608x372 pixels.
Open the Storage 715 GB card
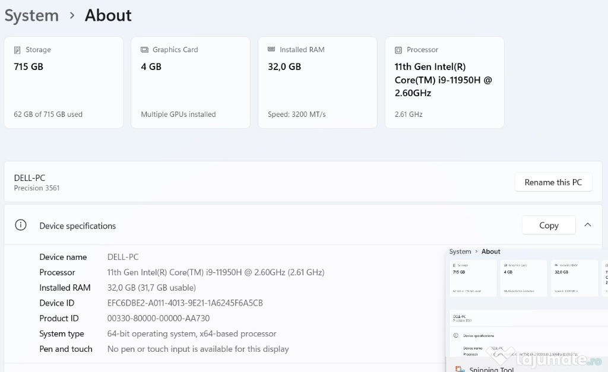(x=64, y=82)
